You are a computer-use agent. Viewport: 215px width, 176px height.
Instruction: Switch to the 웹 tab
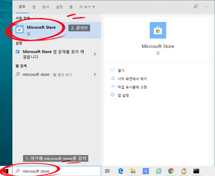[71, 7]
